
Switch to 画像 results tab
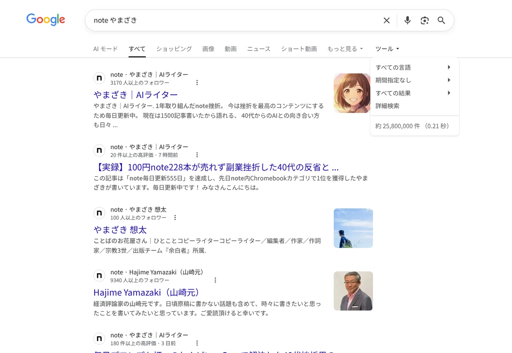tap(208, 49)
